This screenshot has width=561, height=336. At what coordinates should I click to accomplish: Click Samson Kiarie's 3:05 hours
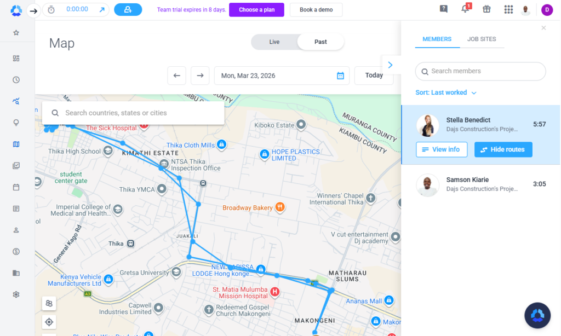(x=539, y=184)
